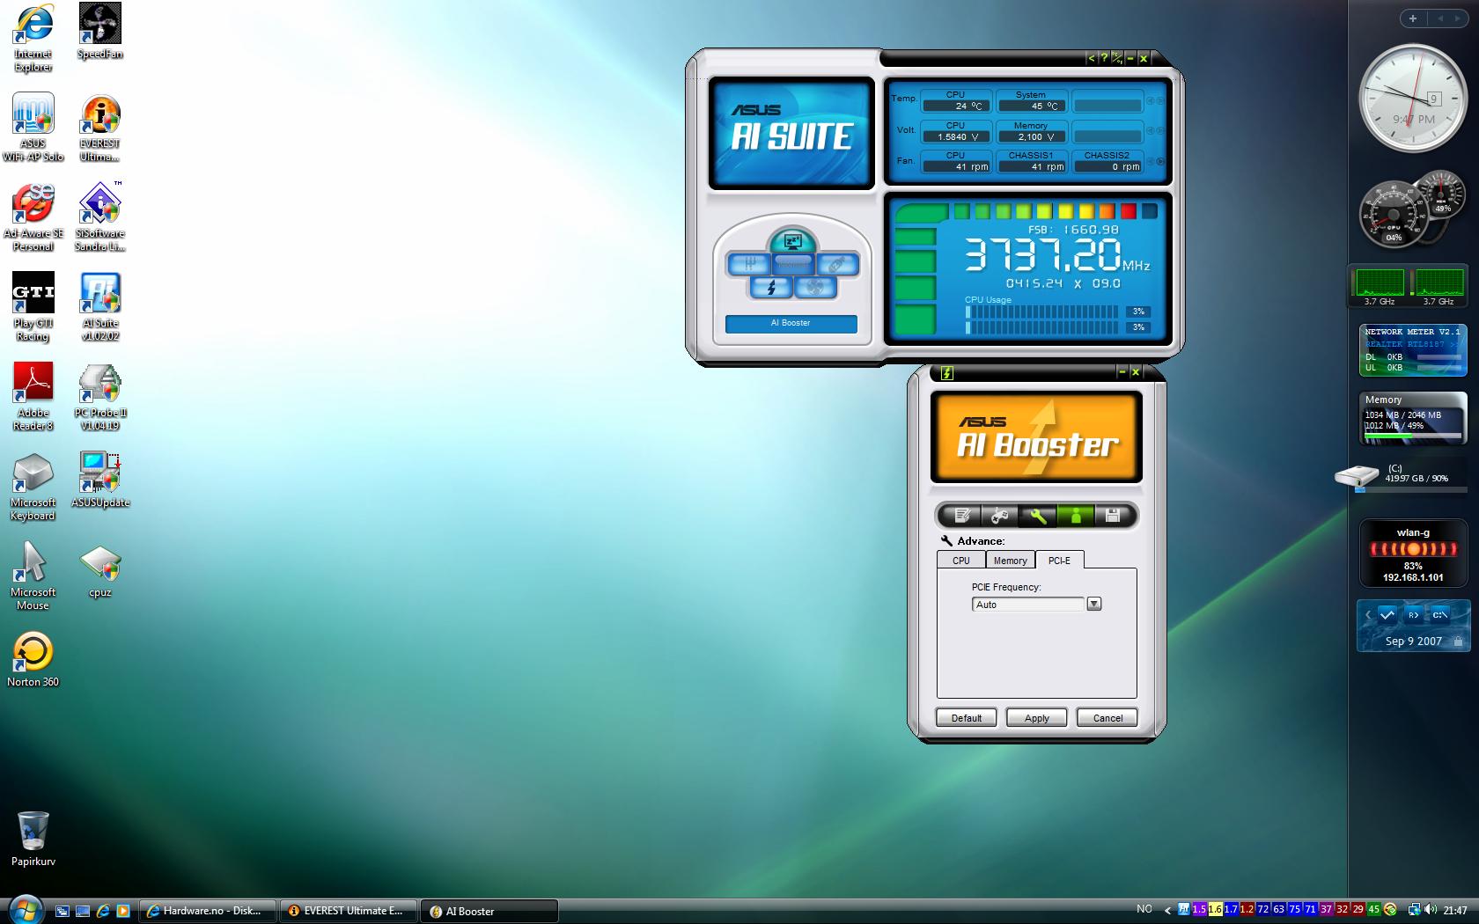Click the Temp row right arrow in AI Suite
Image resolution: width=1479 pixels, height=924 pixels.
(1160, 101)
